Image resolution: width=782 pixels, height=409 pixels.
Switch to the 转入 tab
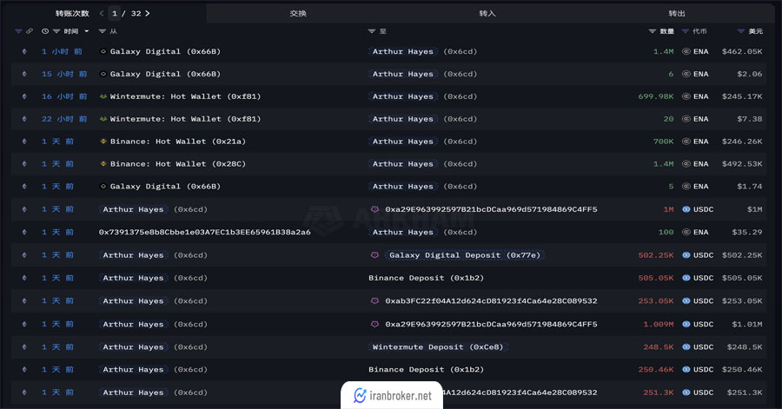[x=487, y=13]
